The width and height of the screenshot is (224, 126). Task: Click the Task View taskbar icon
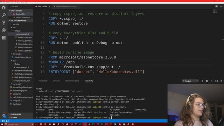pos(36,125)
